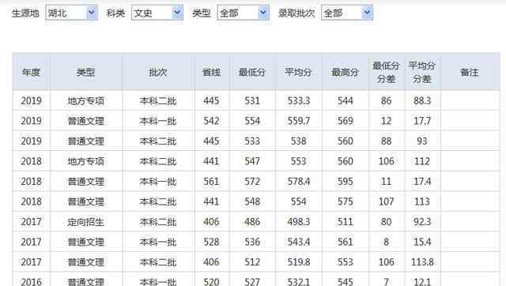Click the 省线 column header

(212, 72)
